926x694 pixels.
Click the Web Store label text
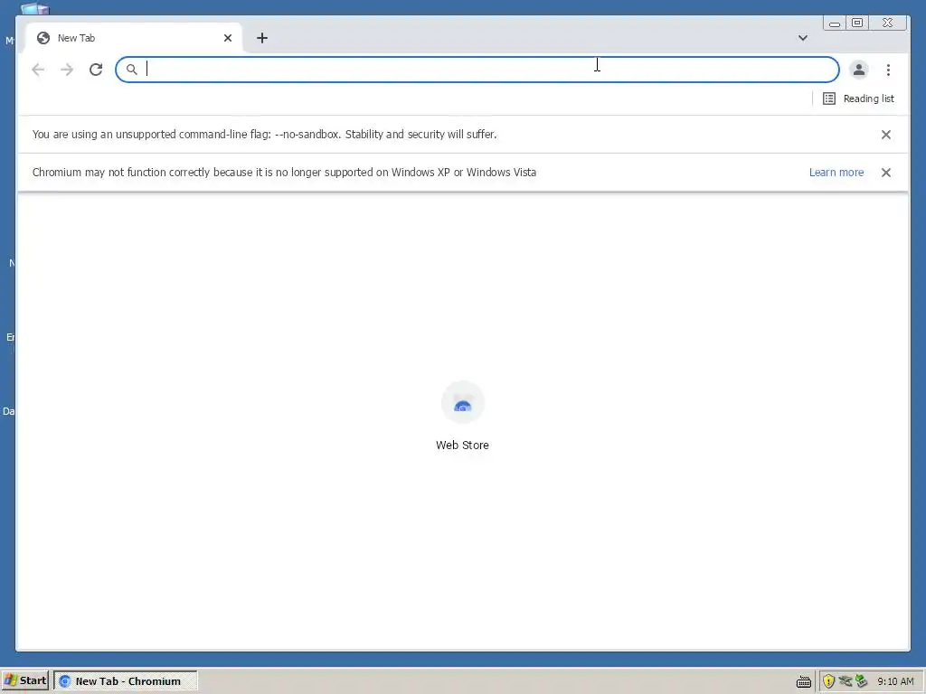pyautogui.click(x=462, y=445)
